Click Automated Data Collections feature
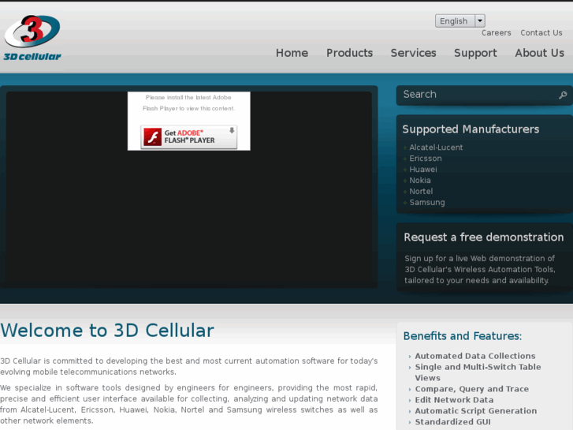The height and width of the screenshot is (430, 573). pos(475,356)
